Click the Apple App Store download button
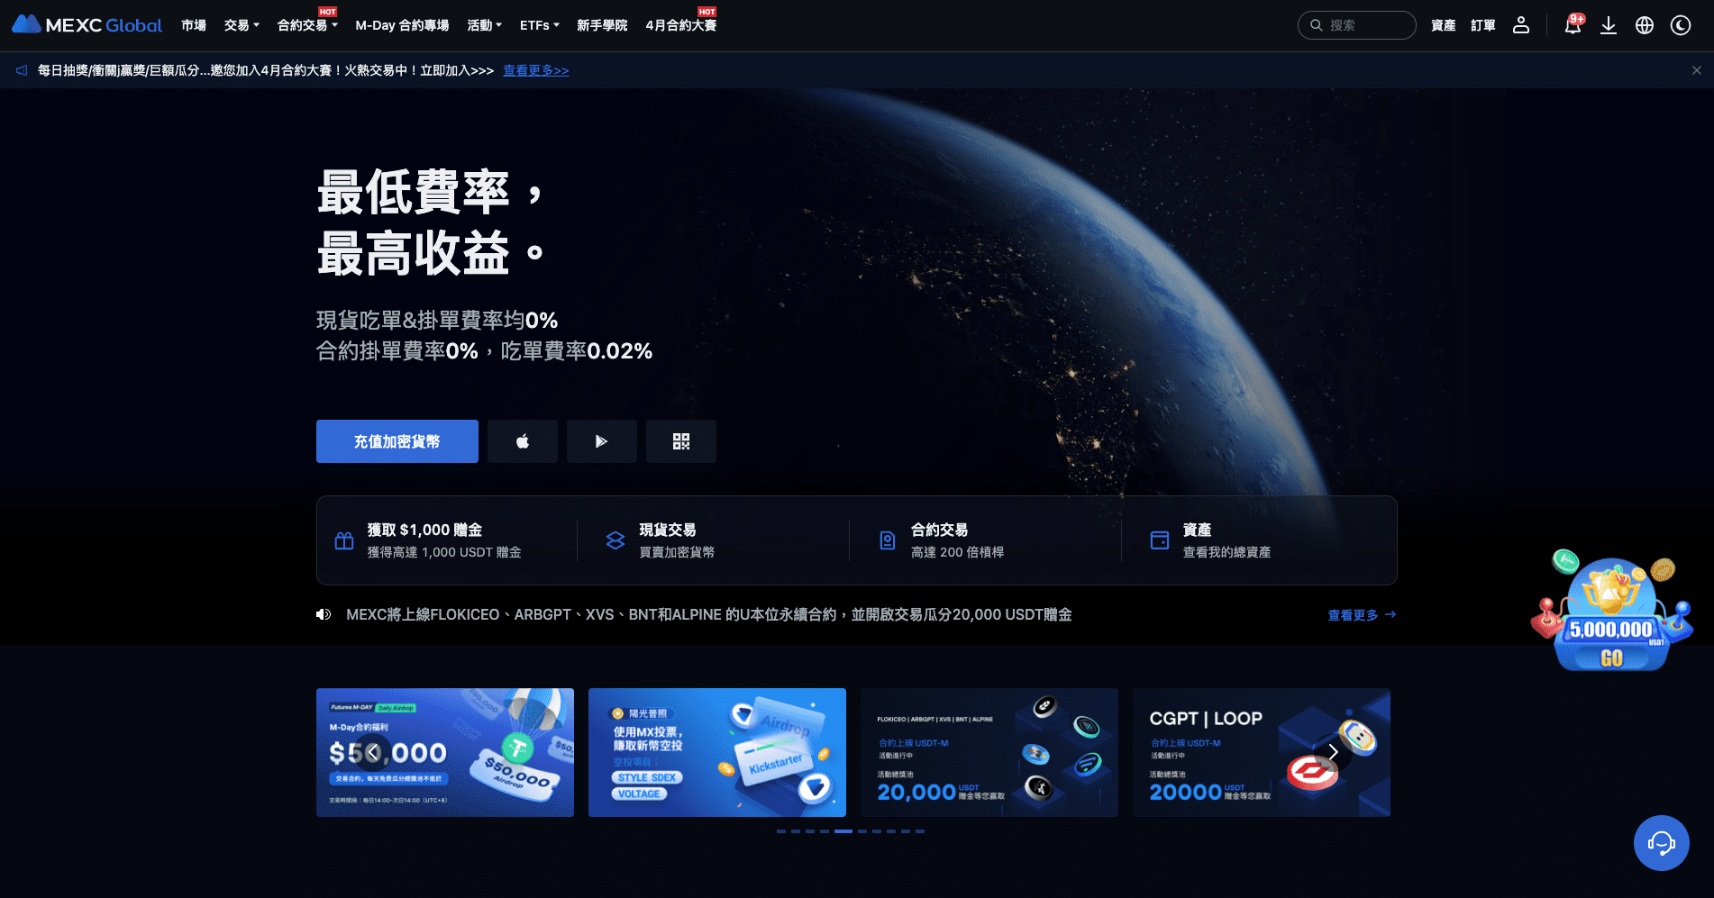 point(523,441)
